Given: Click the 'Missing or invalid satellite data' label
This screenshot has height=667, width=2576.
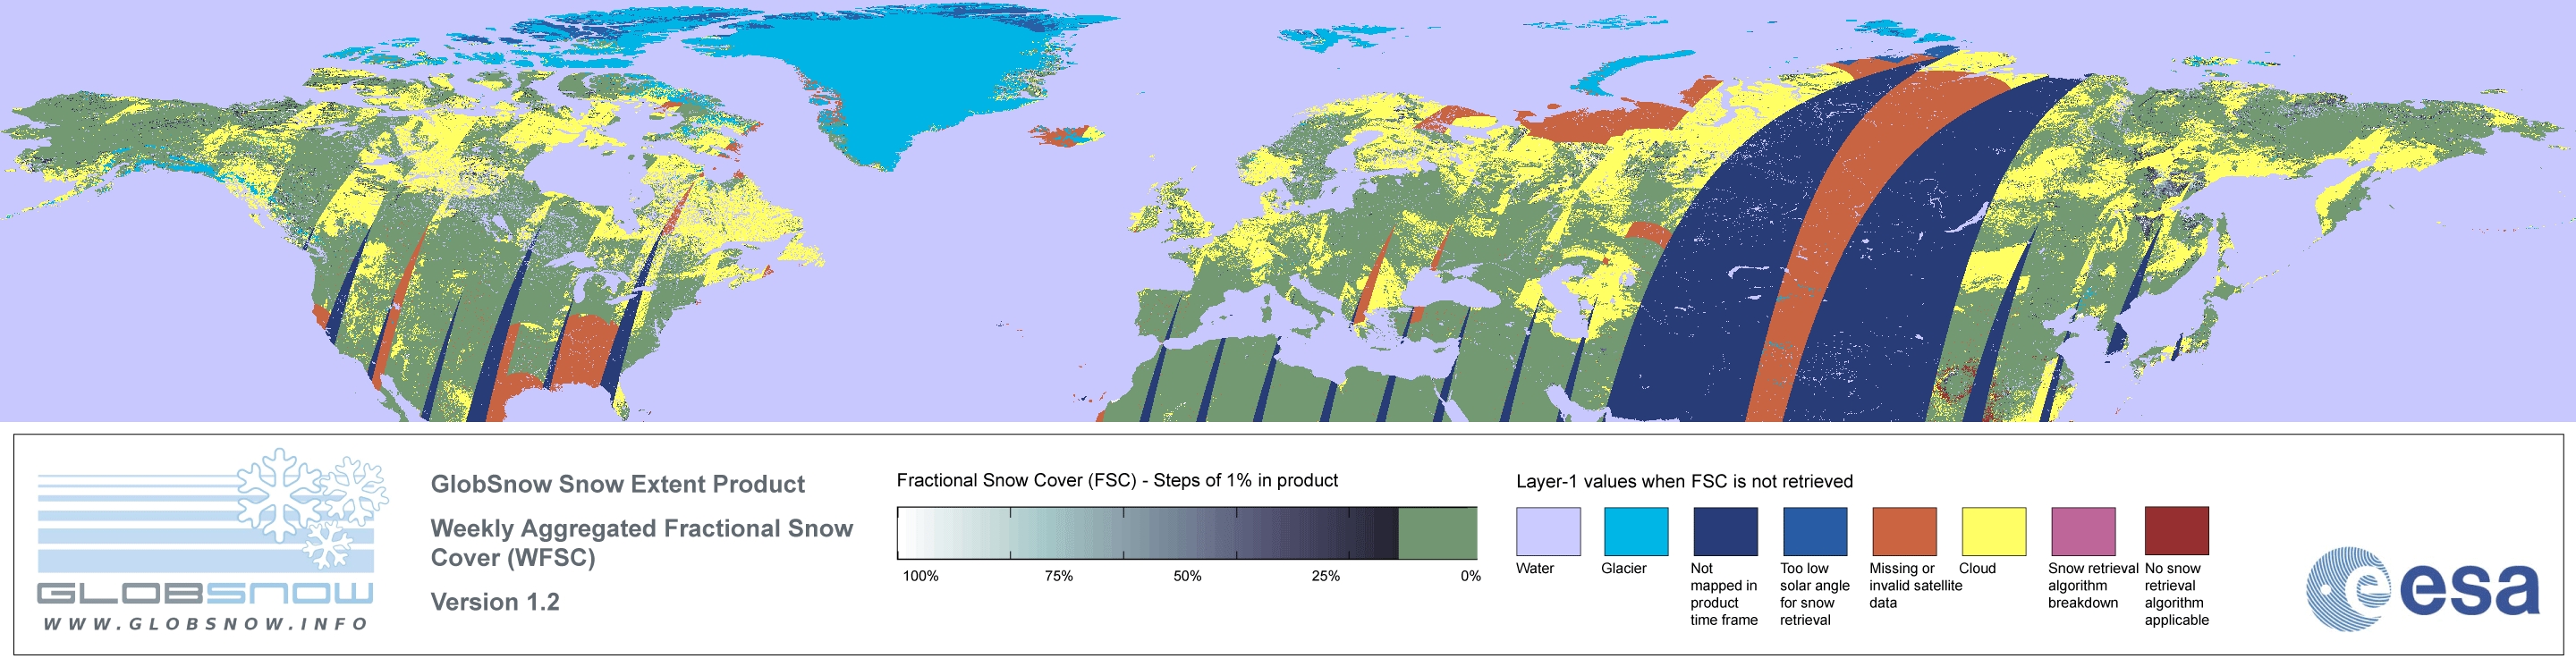Looking at the screenshot, I should (x=1915, y=585).
